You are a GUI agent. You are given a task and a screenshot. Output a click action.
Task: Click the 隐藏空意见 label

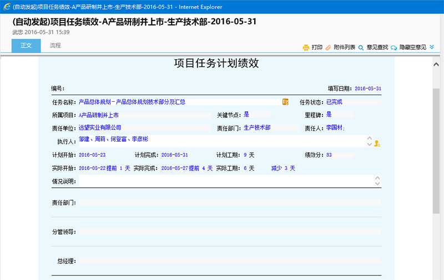[412, 48]
